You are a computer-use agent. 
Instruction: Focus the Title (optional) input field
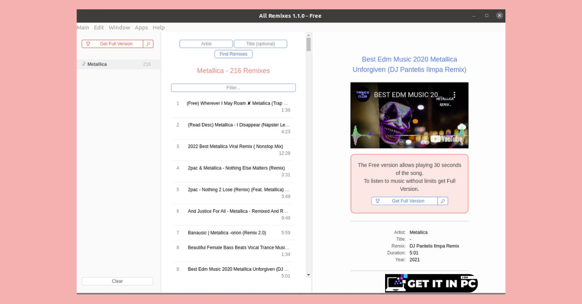260,44
